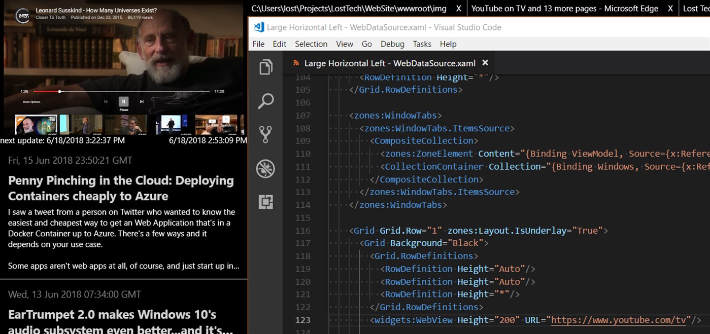This screenshot has height=334, width=710.
Task: Open the Help menu
Action: [448, 44]
